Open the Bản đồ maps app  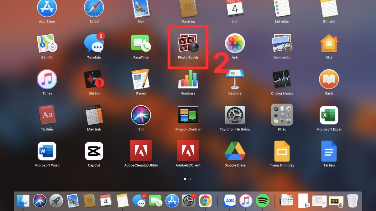tap(47, 43)
